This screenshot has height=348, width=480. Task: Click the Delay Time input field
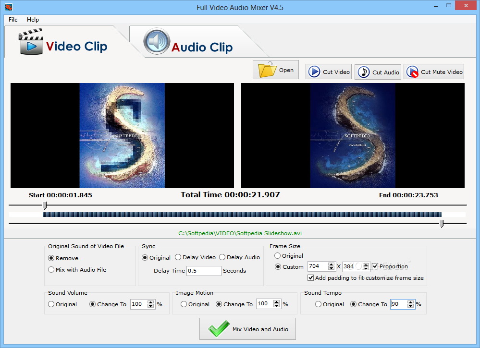204,271
